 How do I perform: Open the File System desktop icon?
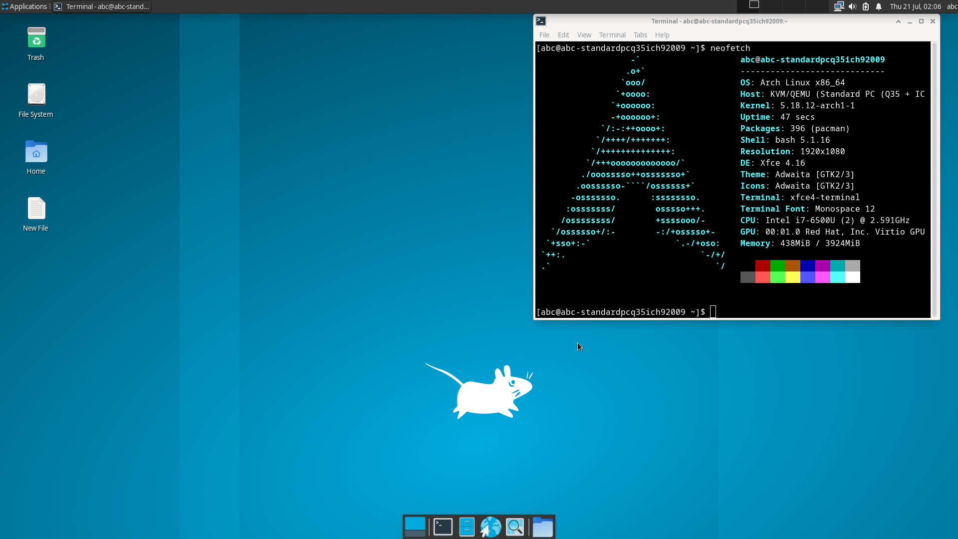[x=36, y=95]
